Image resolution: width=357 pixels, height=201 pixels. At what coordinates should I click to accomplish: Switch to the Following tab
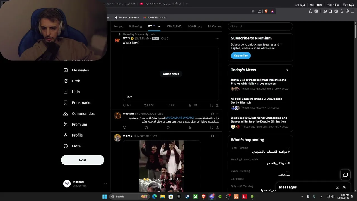point(136,26)
